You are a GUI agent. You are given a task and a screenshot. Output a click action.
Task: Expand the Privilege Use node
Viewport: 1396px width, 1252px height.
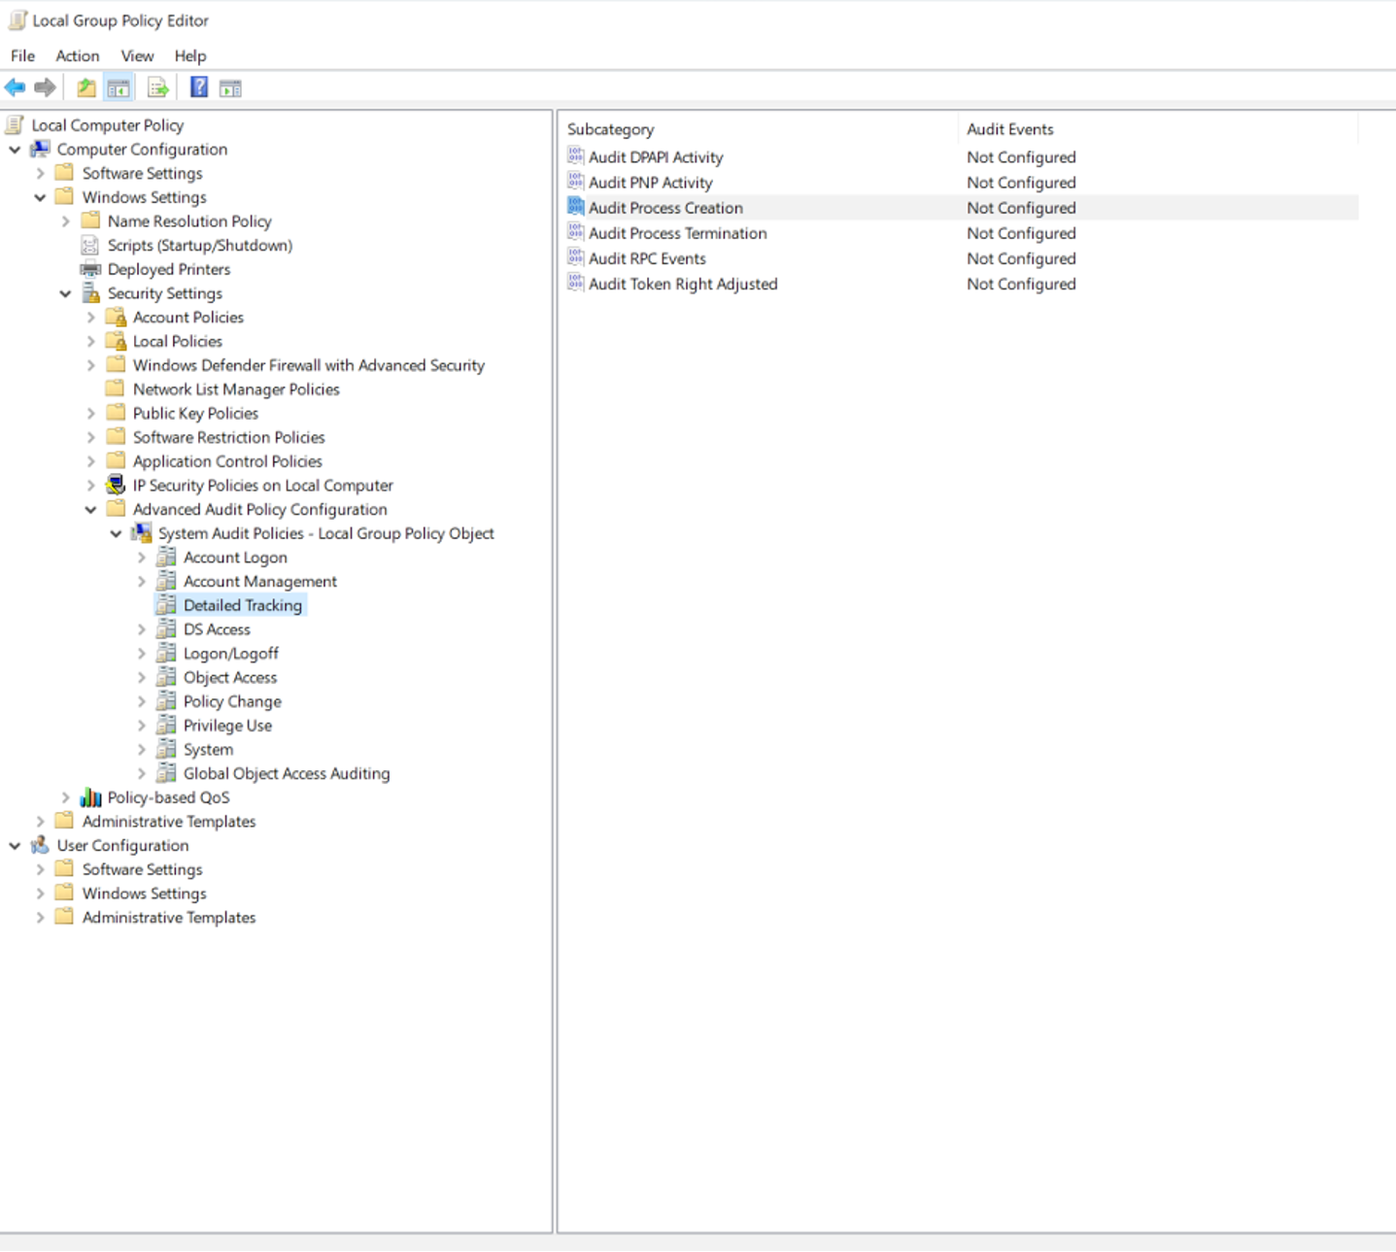coord(142,726)
